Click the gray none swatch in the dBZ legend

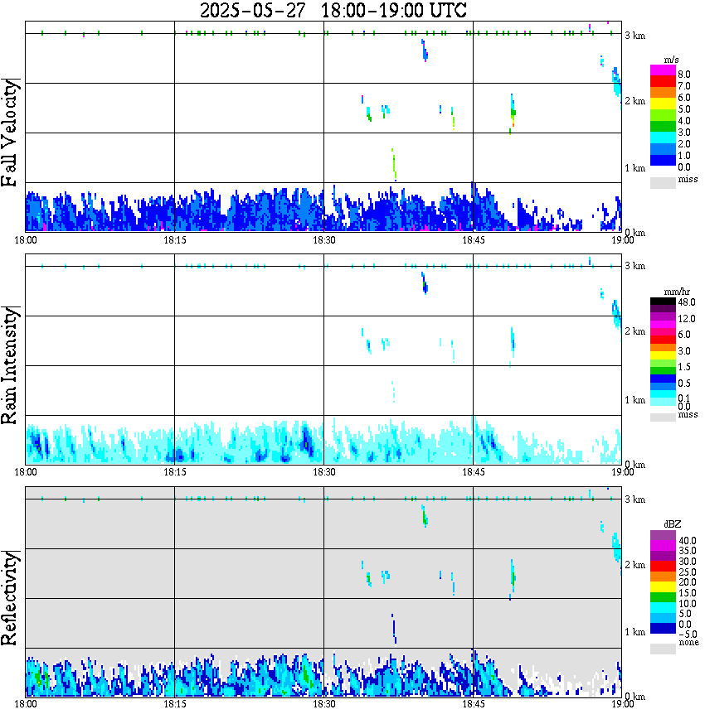(x=663, y=649)
